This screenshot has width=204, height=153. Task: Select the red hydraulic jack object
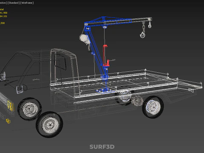106,56
